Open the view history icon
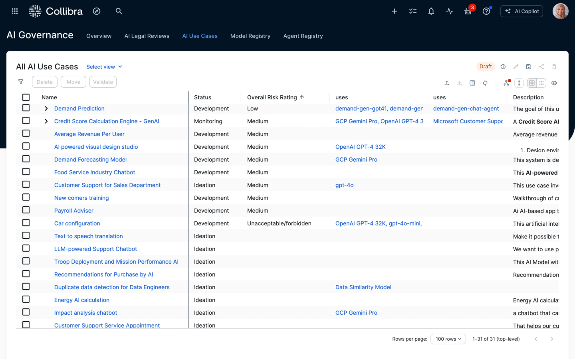The width and height of the screenshot is (575, 359). tap(503, 67)
